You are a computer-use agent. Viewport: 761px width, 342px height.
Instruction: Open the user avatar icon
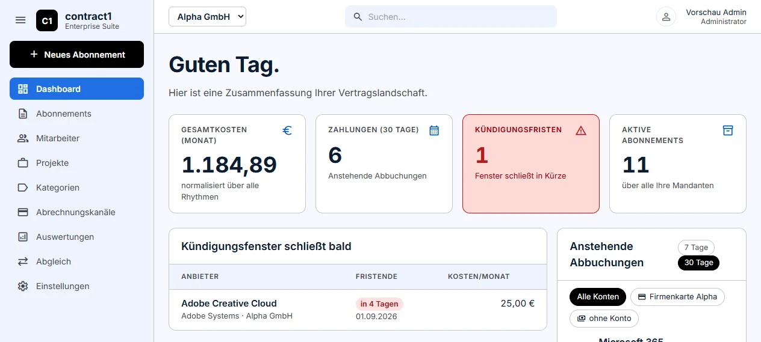(x=666, y=17)
